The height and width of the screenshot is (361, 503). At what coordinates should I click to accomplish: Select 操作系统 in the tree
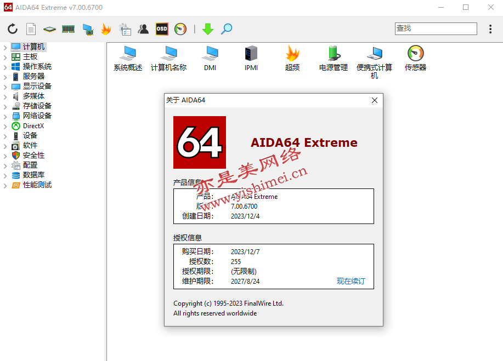point(37,67)
